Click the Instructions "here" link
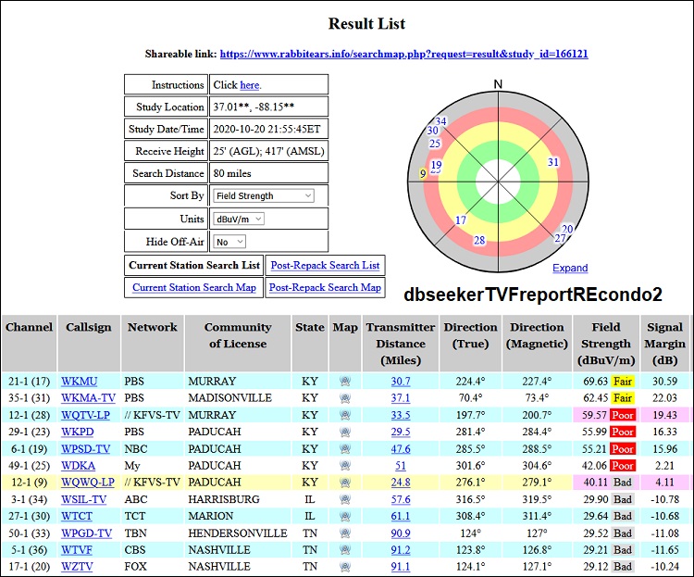Screen dimensions: 694x577 [250, 85]
